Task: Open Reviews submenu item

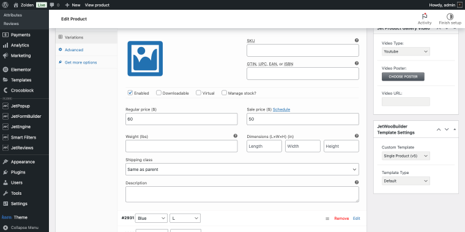Action: pos(11,24)
